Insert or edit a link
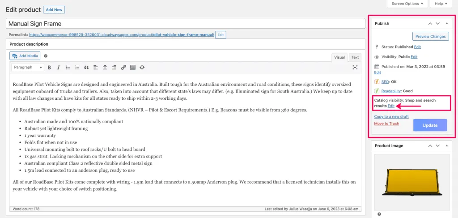 click(x=123, y=68)
